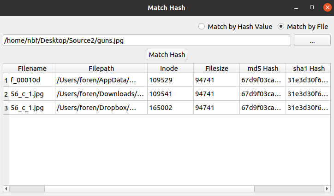Minimize the Match Hash window
Image resolution: width=334 pixels, height=196 pixels.
point(296,8)
